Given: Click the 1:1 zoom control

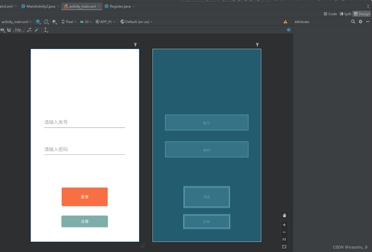Looking at the screenshot, I should click(x=284, y=239).
